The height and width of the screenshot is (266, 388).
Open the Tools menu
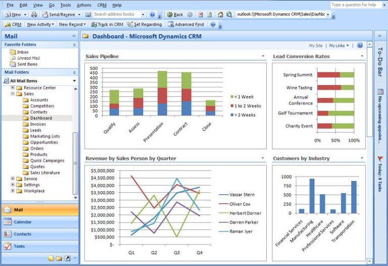pos(66,5)
